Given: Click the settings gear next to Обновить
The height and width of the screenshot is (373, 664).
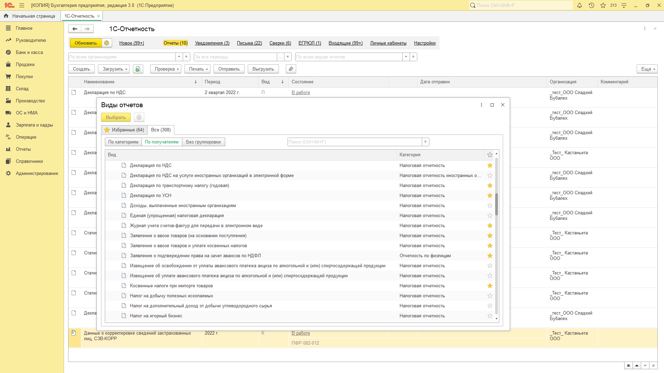Looking at the screenshot, I should pyautogui.click(x=107, y=43).
